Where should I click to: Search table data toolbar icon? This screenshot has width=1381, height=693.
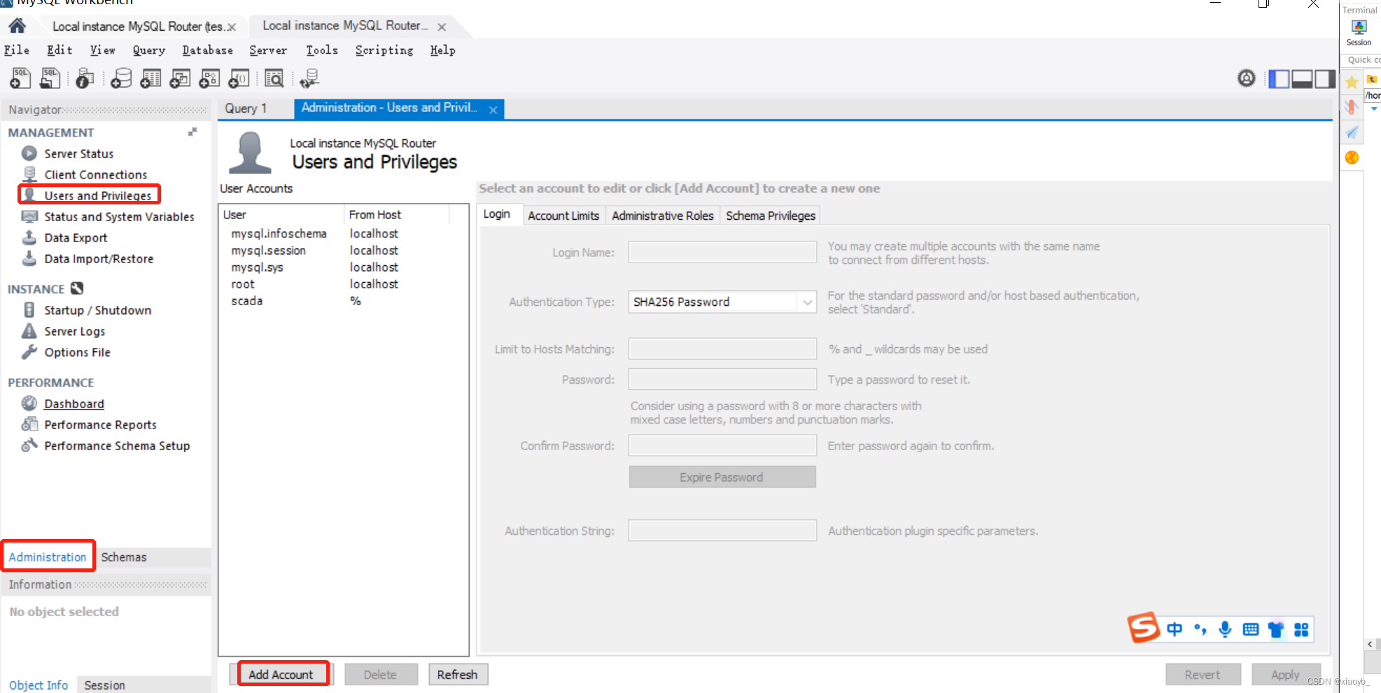pos(274,78)
